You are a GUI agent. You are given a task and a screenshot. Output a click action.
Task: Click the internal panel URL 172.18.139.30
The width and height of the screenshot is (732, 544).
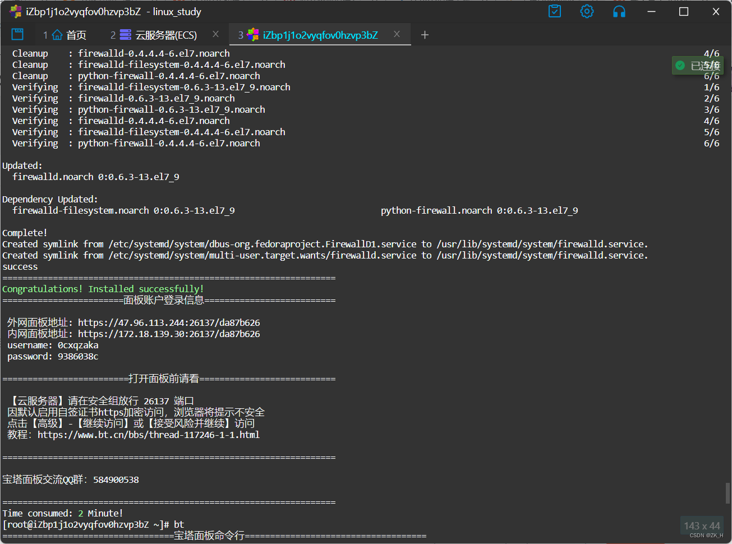[169, 334]
